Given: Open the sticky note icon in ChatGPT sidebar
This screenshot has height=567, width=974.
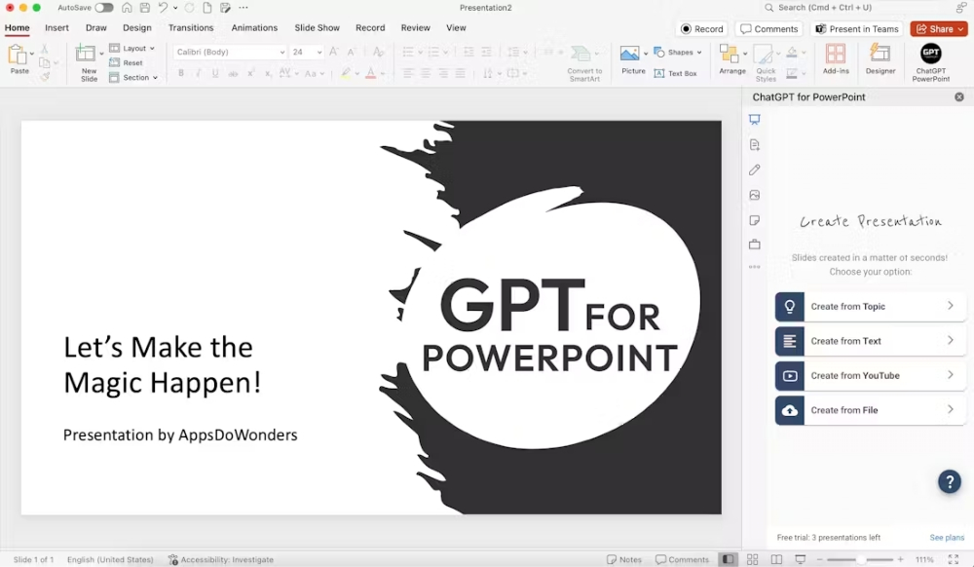Looking at the screenshot, I should (754, 220).
